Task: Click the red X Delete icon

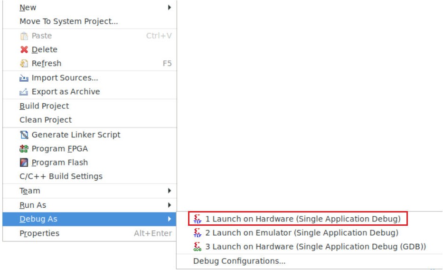Action: (x=24, y=49)
